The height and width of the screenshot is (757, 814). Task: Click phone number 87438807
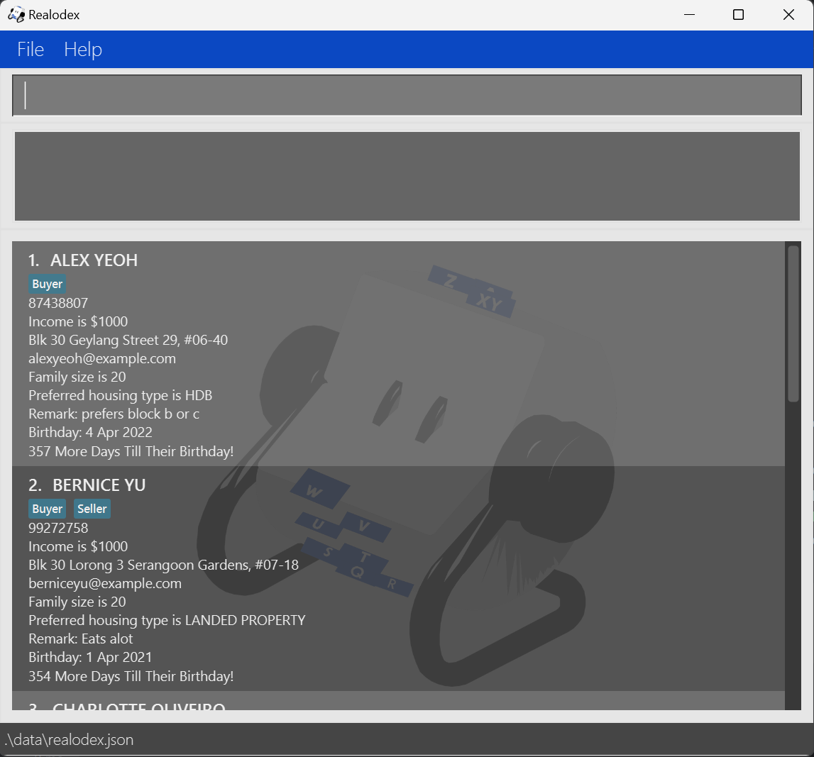pyautogui.click(x=58, y=304)
